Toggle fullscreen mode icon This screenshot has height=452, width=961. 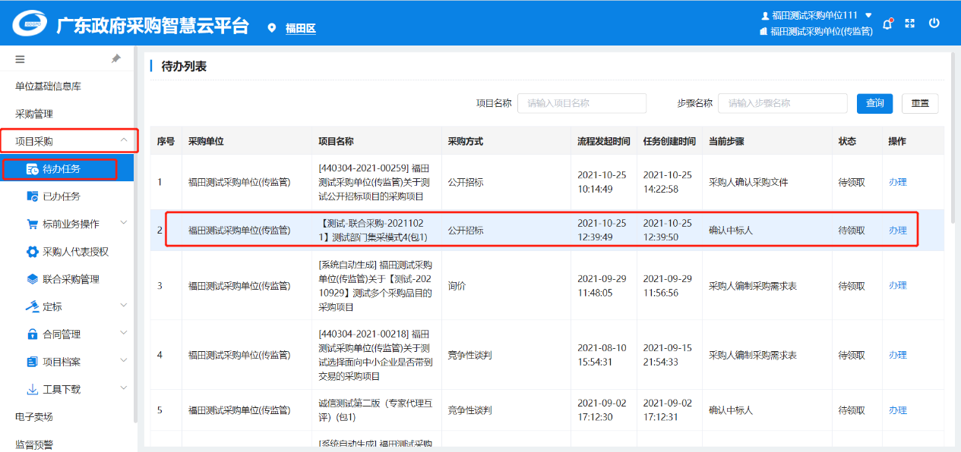pos(909,24)
